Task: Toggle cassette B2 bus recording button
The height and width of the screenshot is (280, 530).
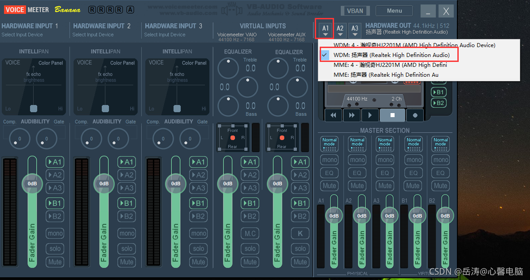Action: [439, 103]
